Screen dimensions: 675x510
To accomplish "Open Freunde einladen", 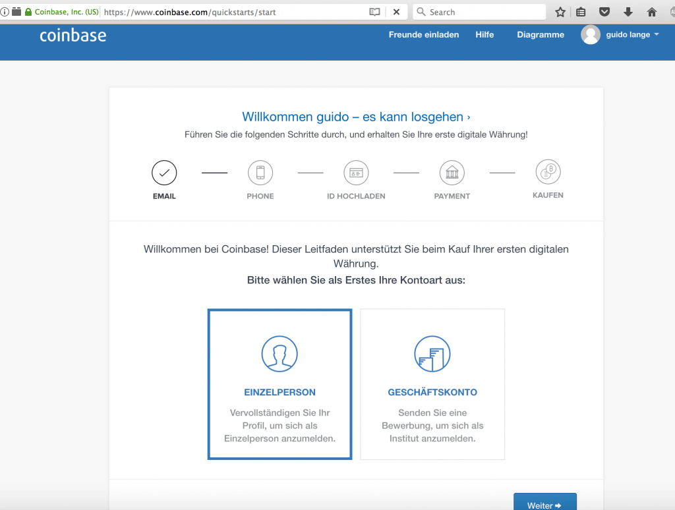I will [424, 35].
